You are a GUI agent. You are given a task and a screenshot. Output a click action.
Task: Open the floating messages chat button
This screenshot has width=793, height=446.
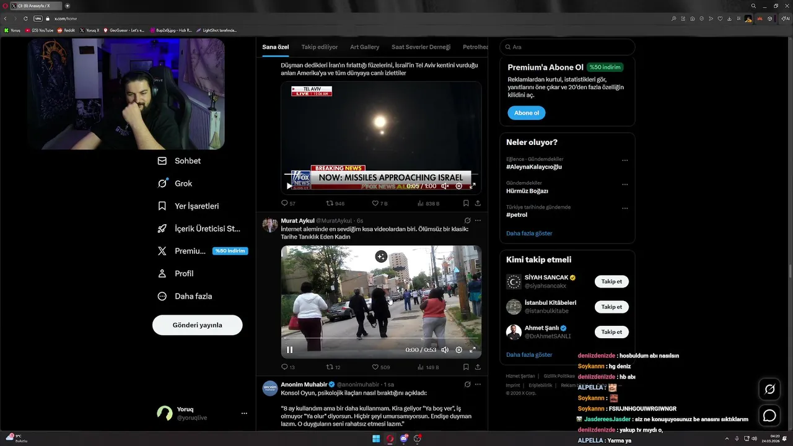coord(769,416)
